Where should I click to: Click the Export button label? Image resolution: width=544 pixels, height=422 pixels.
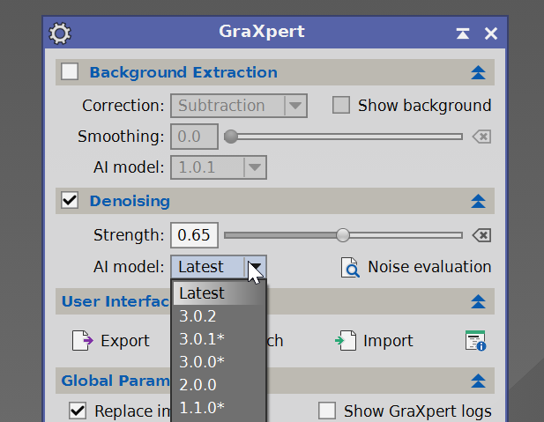click(x=125, y=341)
